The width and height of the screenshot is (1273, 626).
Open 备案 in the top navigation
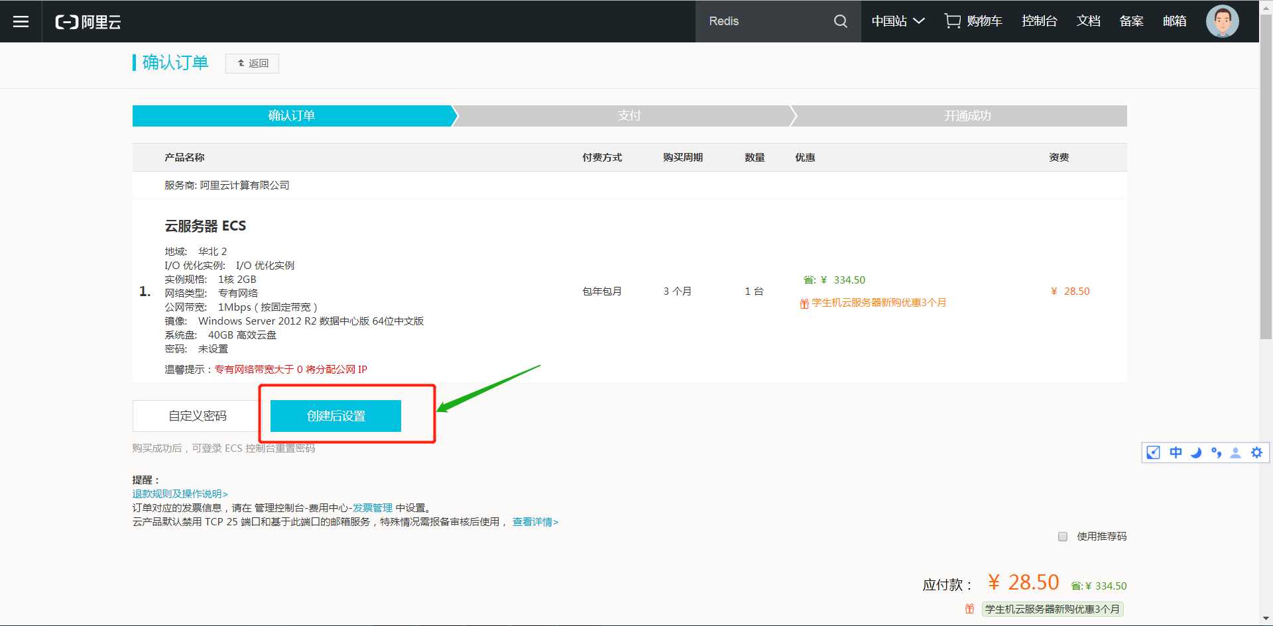[x=1131, y=21]
